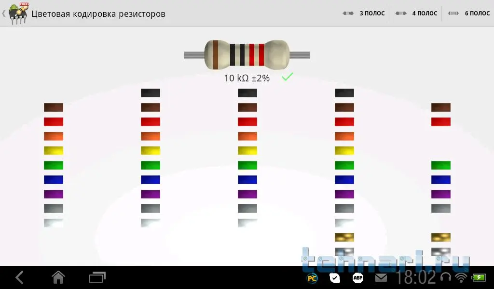
Task: Select black in second band column
Action: tap(151, 93)
